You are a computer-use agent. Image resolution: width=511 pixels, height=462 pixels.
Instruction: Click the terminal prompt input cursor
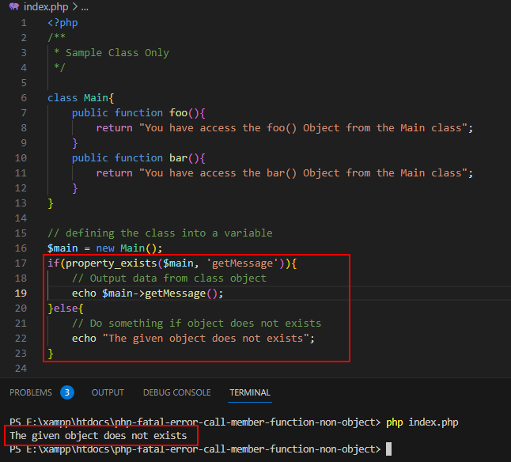[389, 449]
